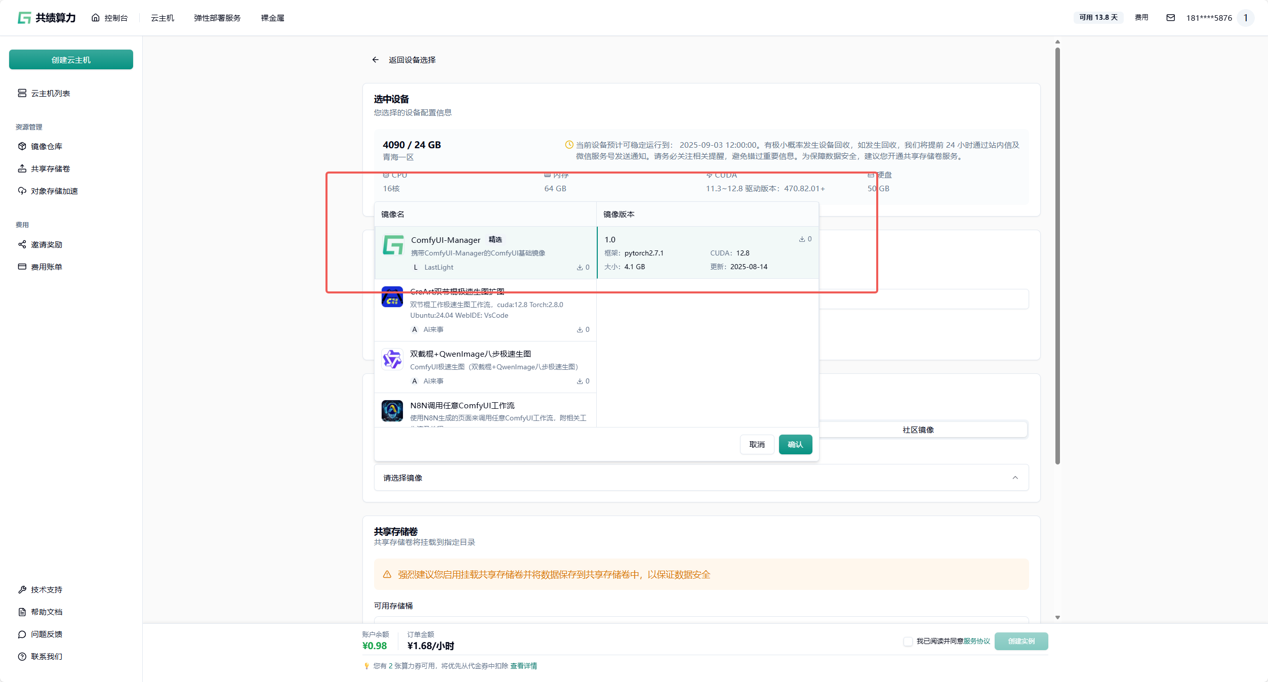
Task: Click the clock icon in the device notice
Action: point(569,145)
